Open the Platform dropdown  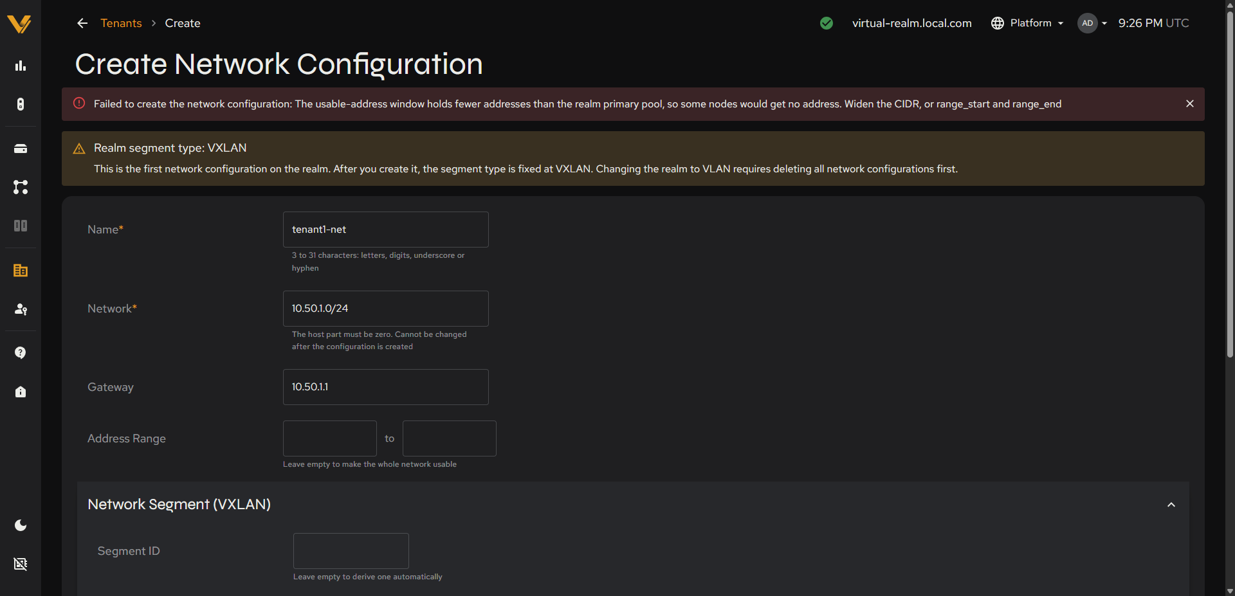(x=1027, y=23)
